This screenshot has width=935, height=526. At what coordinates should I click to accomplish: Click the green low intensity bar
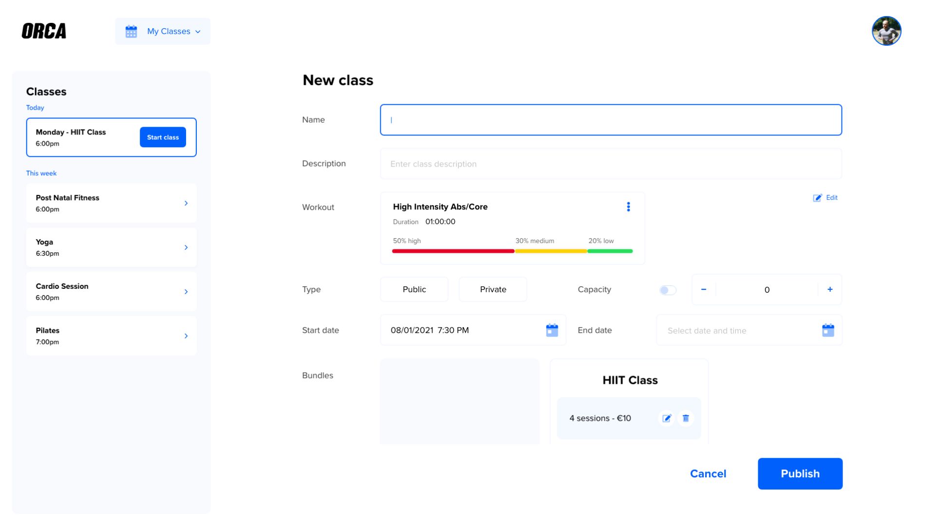[x=610, y=251]
